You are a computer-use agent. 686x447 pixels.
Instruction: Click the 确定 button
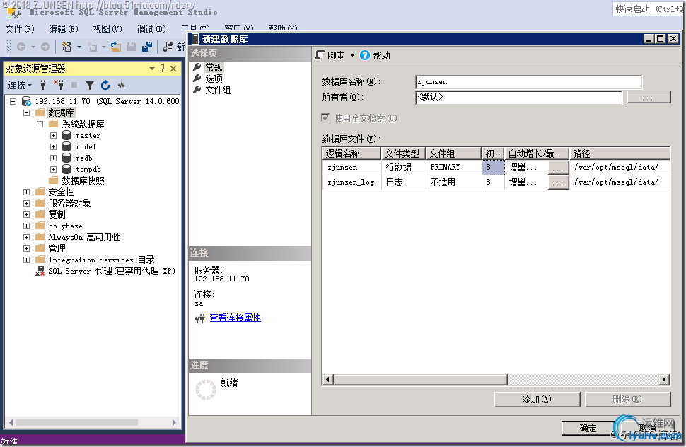tap(588, 428)
